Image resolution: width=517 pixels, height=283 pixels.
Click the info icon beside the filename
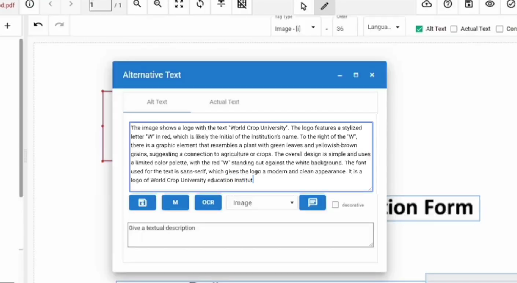[x=30, y=4]
